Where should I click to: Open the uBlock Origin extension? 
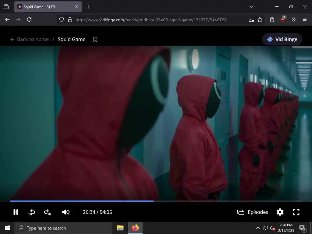point(283,19)
